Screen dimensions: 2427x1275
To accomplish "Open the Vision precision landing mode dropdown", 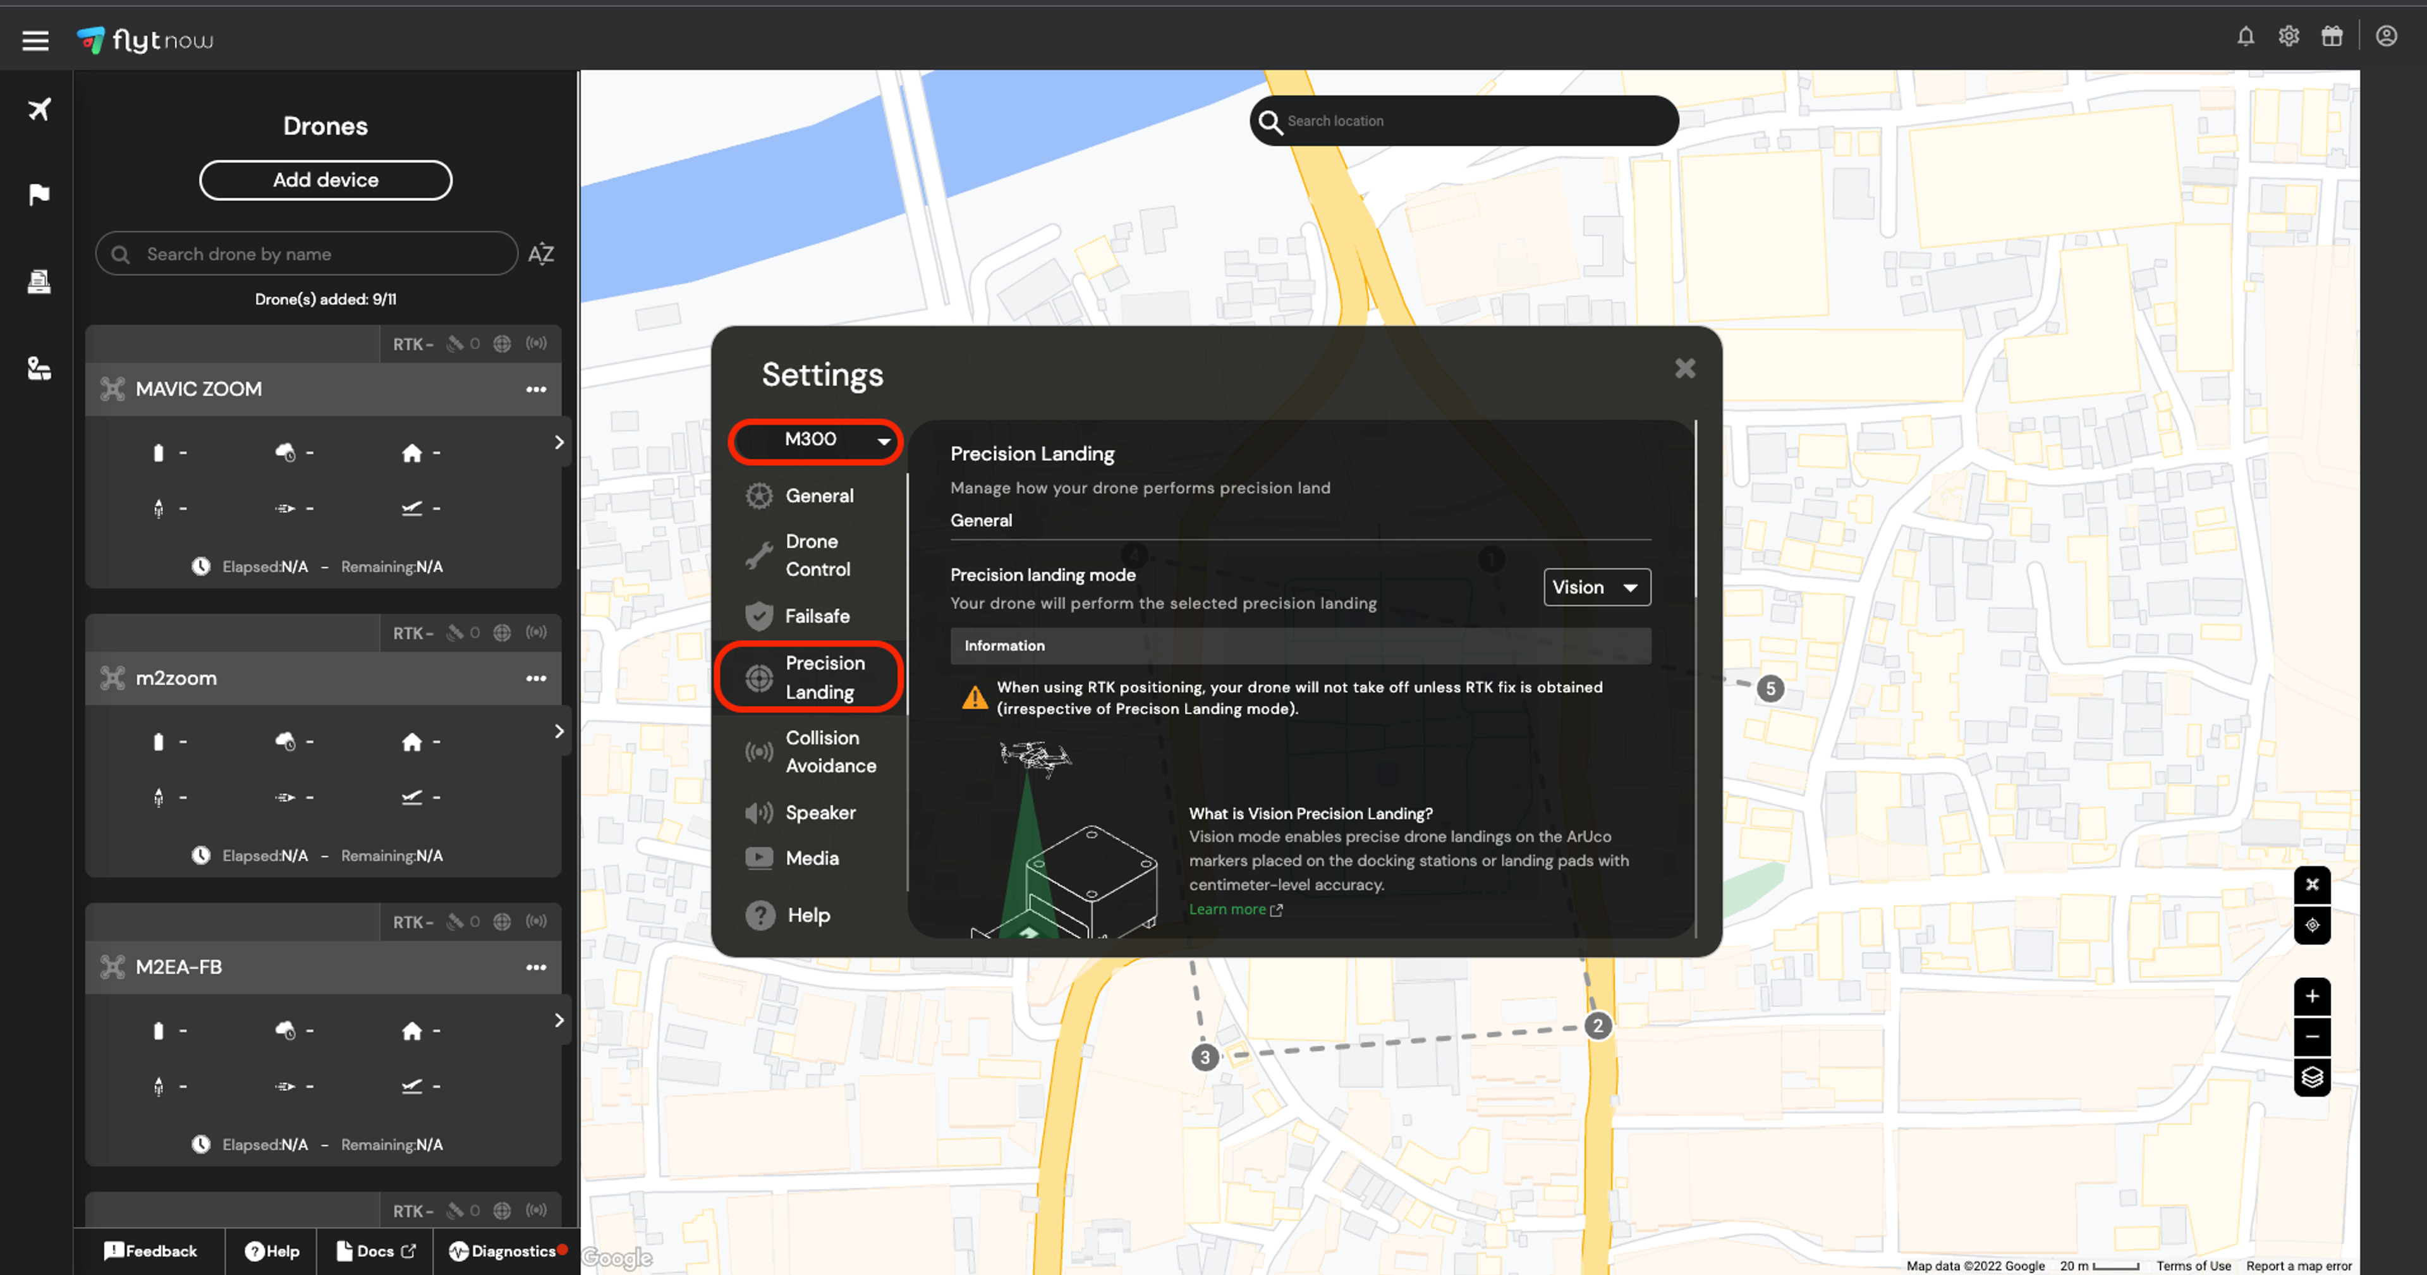I will (x=1596, y=587).
